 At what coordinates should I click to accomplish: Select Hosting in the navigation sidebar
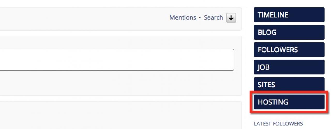289,102
